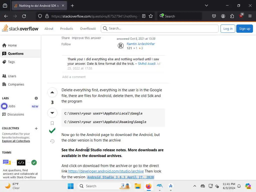Click Add a comment
256x192 pixels.
74,77
